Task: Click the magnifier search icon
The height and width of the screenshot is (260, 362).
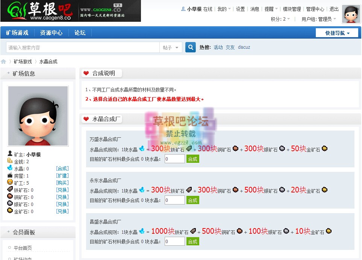Action: [190, 48]
